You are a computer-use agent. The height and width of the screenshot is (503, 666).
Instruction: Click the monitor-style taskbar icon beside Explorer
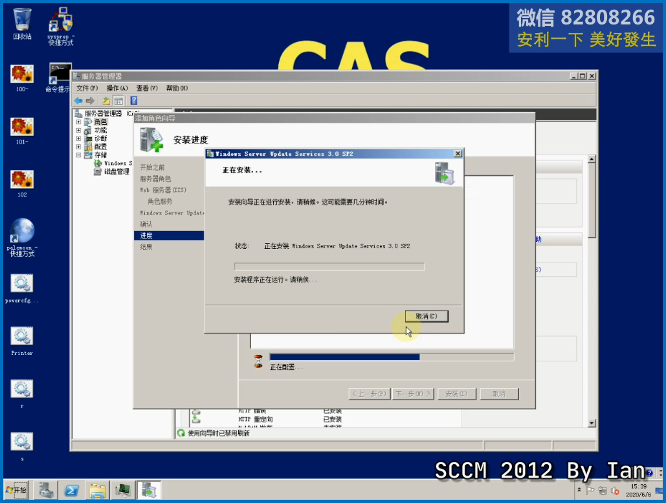click(x=123, y=490)
